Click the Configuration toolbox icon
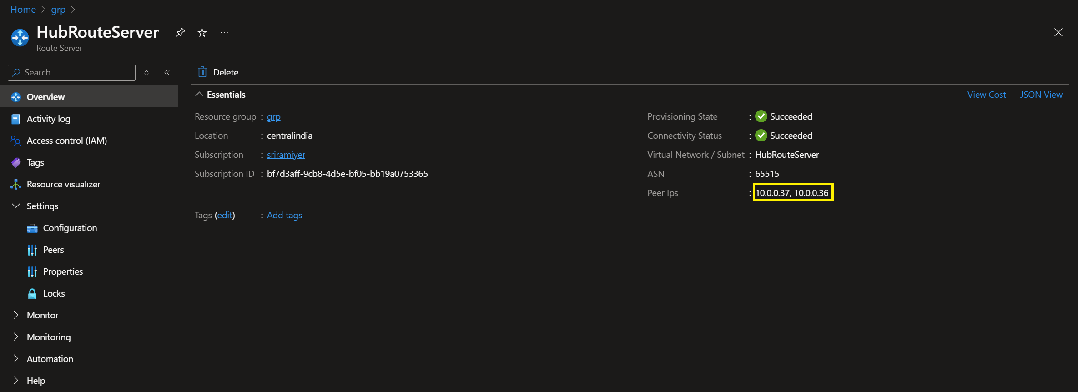Screen dimensions: 1078x392 pyautogui.click(x=32, y=228)
